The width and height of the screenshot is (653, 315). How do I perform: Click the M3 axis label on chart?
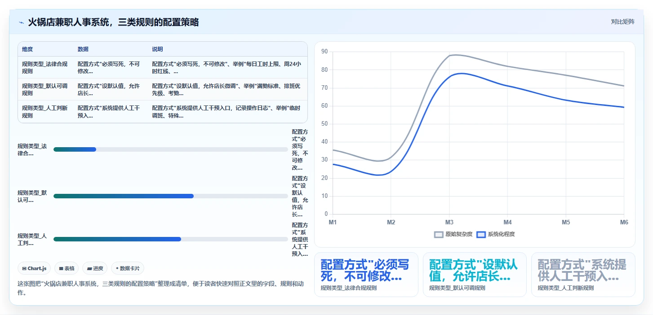(x=449, y=222)
